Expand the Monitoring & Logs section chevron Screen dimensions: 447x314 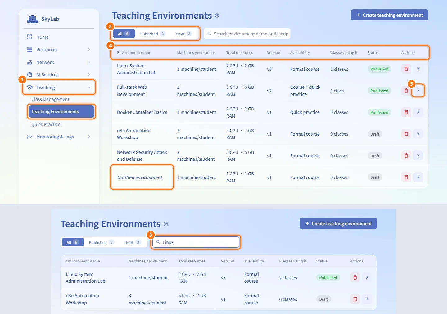(x=89, y=137)
